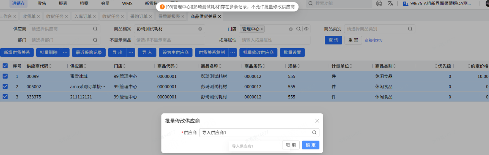
Task: Sort by 门店 column
Action: coord(124,66)
